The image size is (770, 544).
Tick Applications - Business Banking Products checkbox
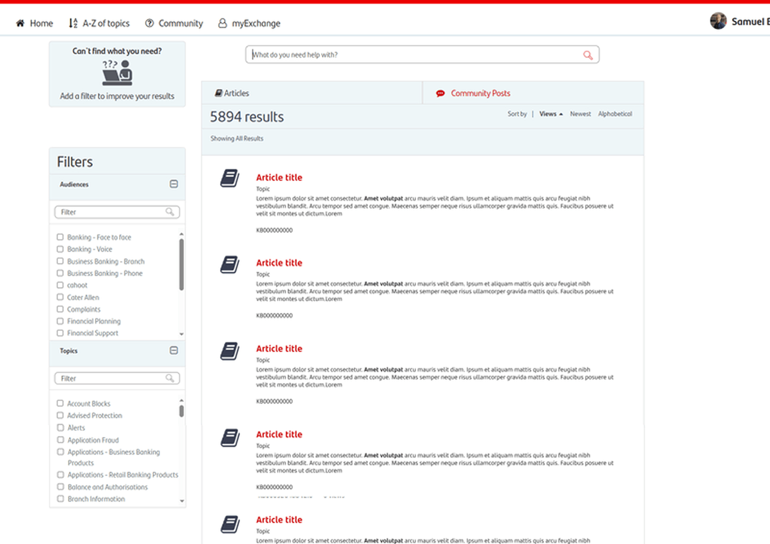(x=60, y=452)
